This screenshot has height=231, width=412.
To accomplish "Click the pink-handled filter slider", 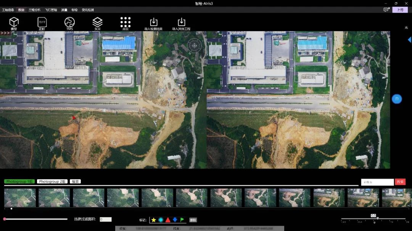I will click(x=5, y=219).
